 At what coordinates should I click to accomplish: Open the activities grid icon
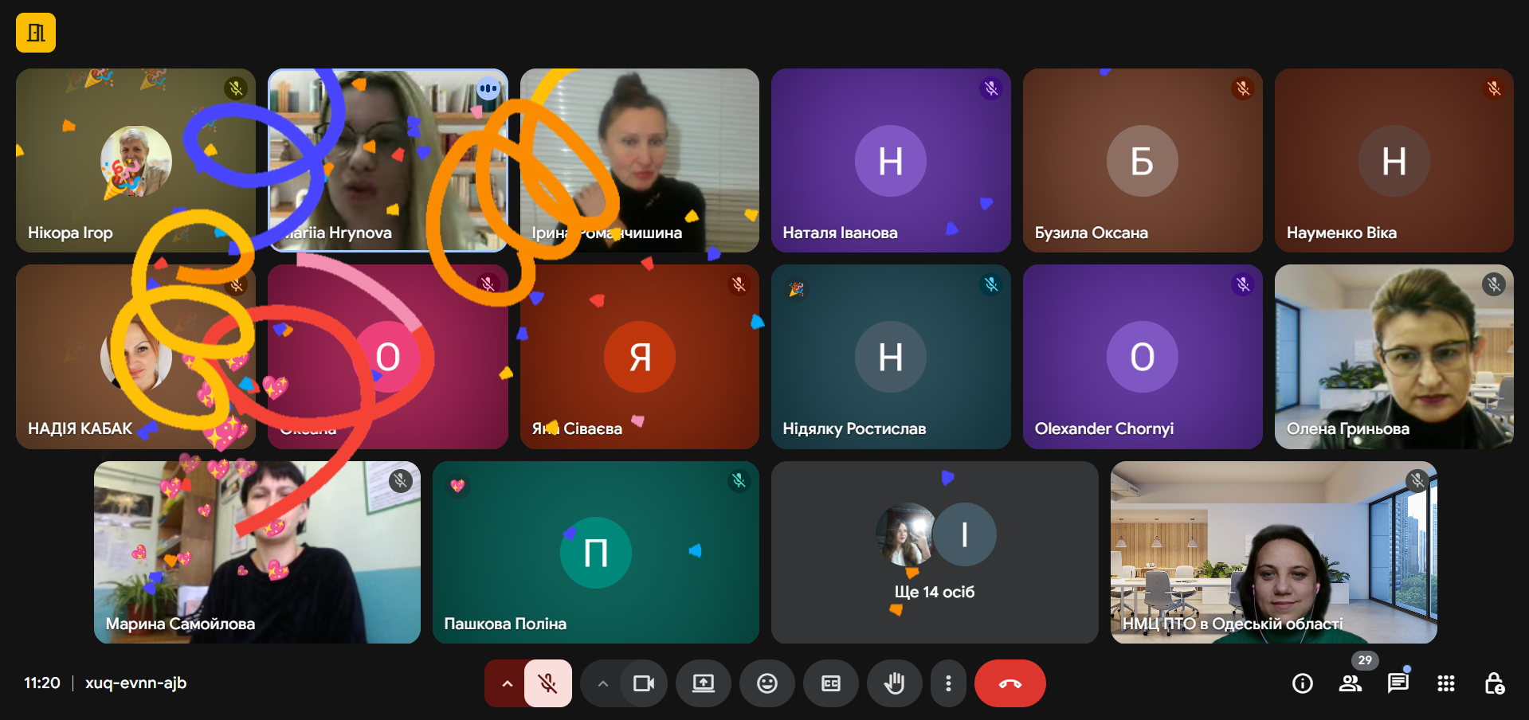[1445, 683]
